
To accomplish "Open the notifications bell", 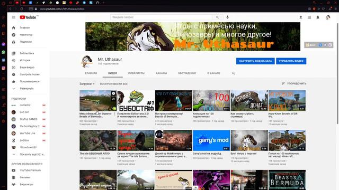I will (318, 17).
